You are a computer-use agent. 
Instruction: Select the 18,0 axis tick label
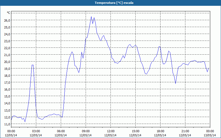pos(7,76)
